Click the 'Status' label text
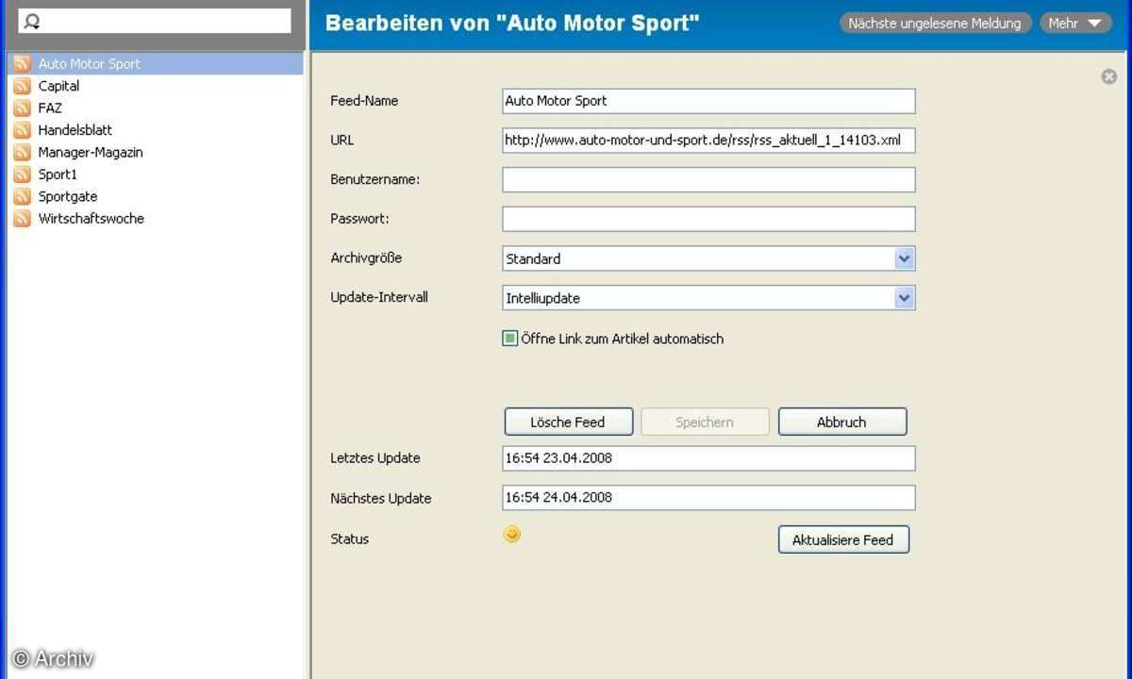 pyautogui.click(x=350, y=539)
